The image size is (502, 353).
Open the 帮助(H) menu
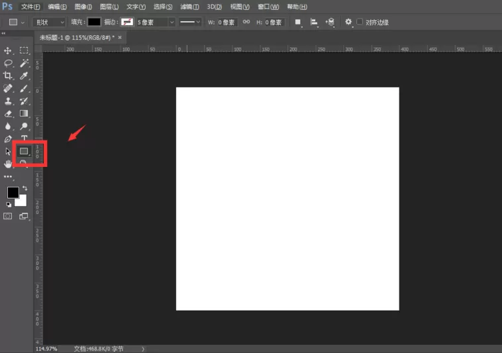coord(297,7)
